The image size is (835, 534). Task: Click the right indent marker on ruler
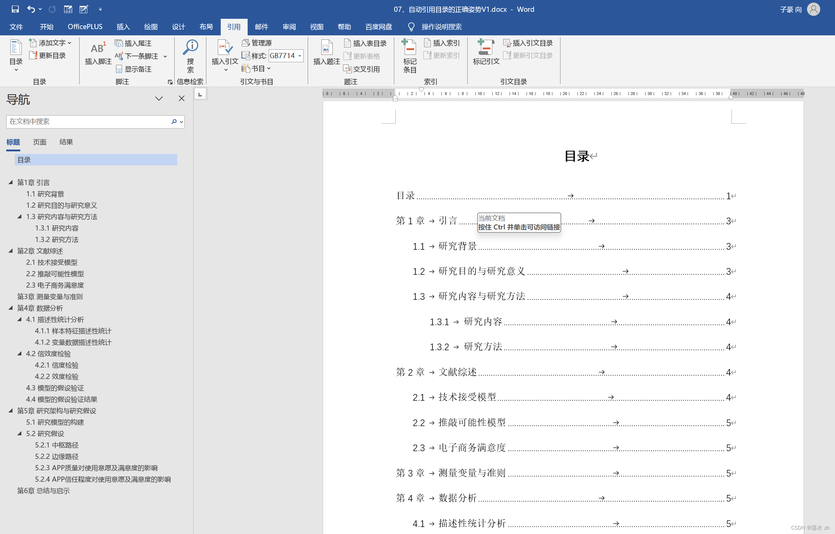click(731, 97)
